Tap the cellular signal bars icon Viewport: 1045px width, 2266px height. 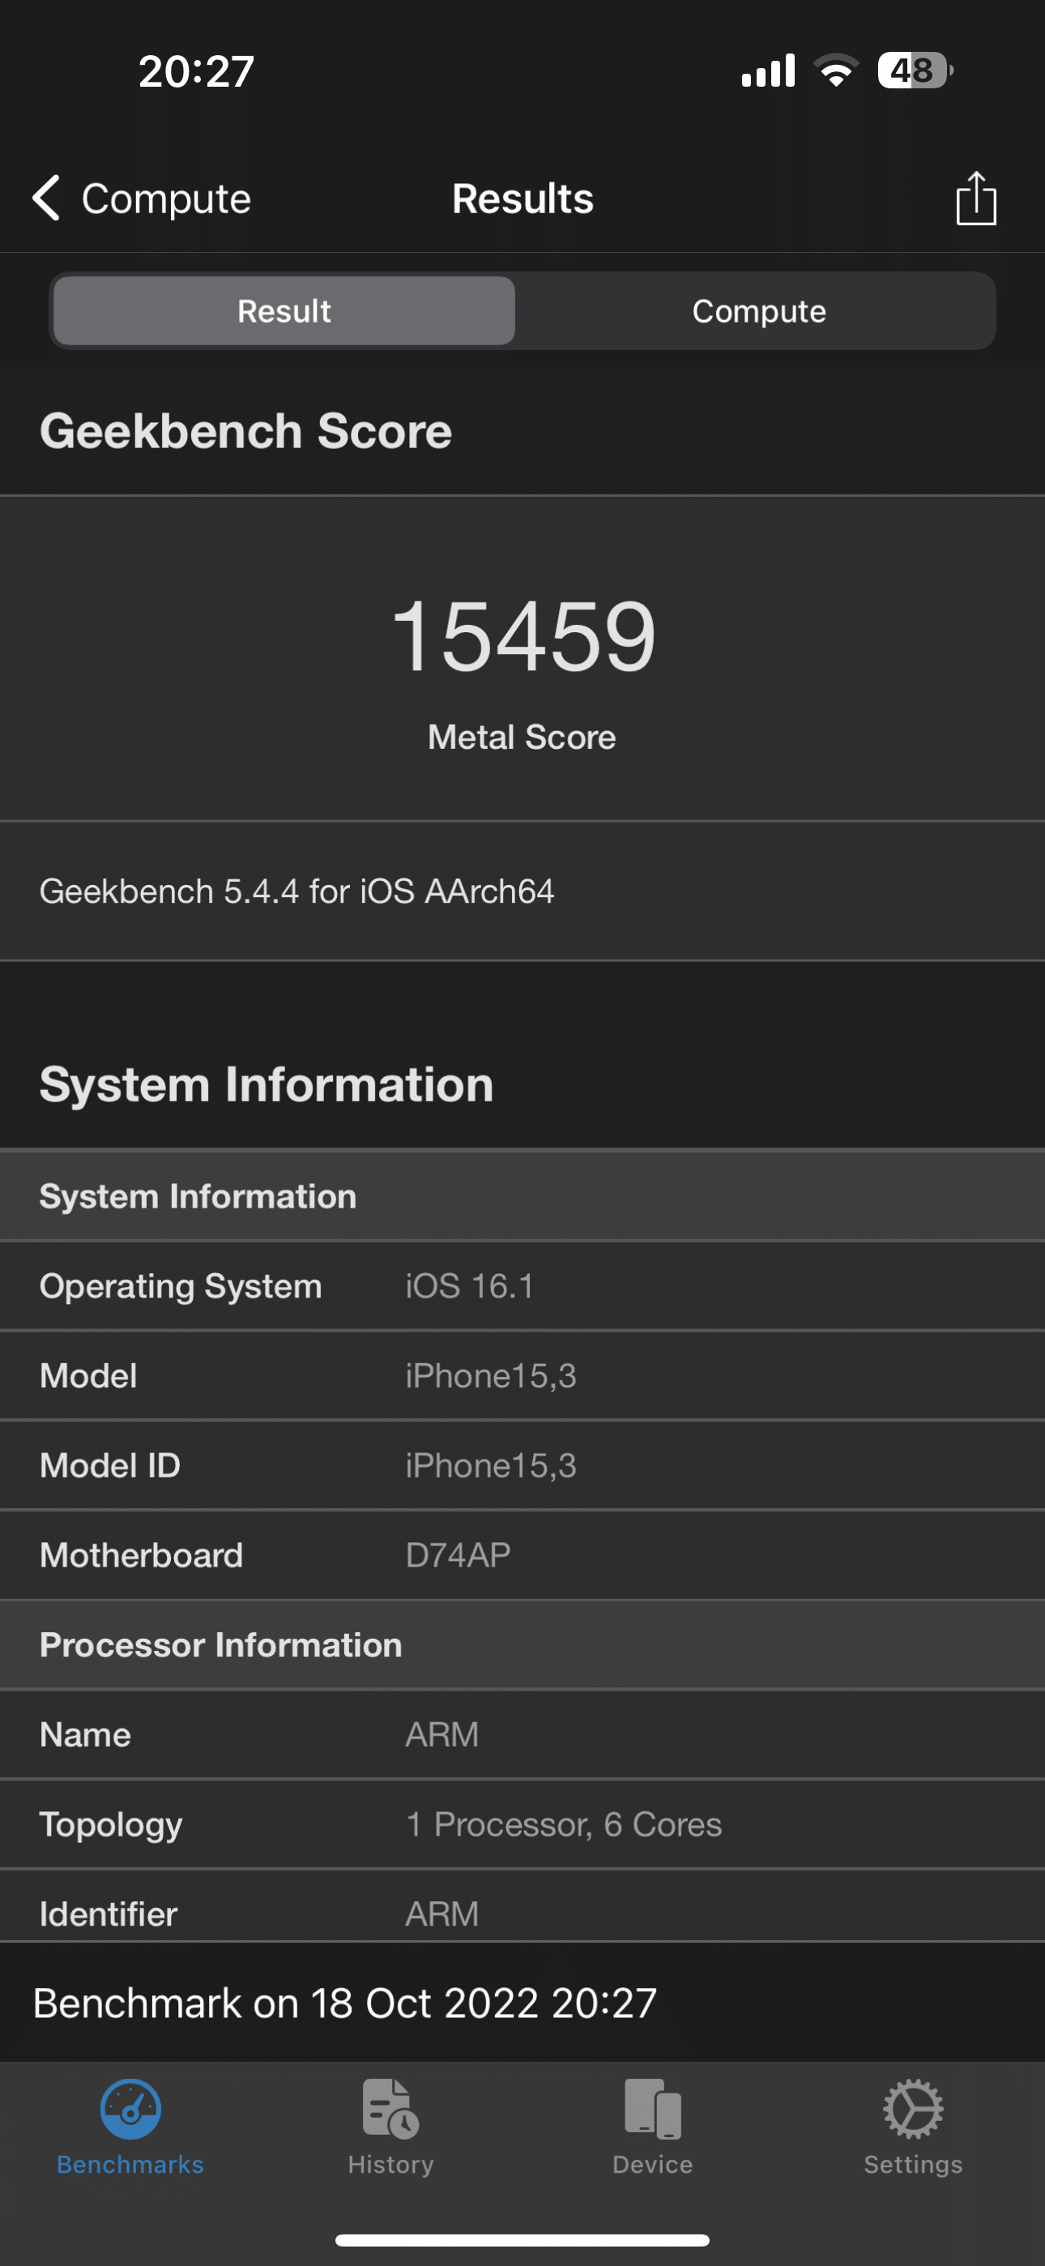(x=768, y=71)
